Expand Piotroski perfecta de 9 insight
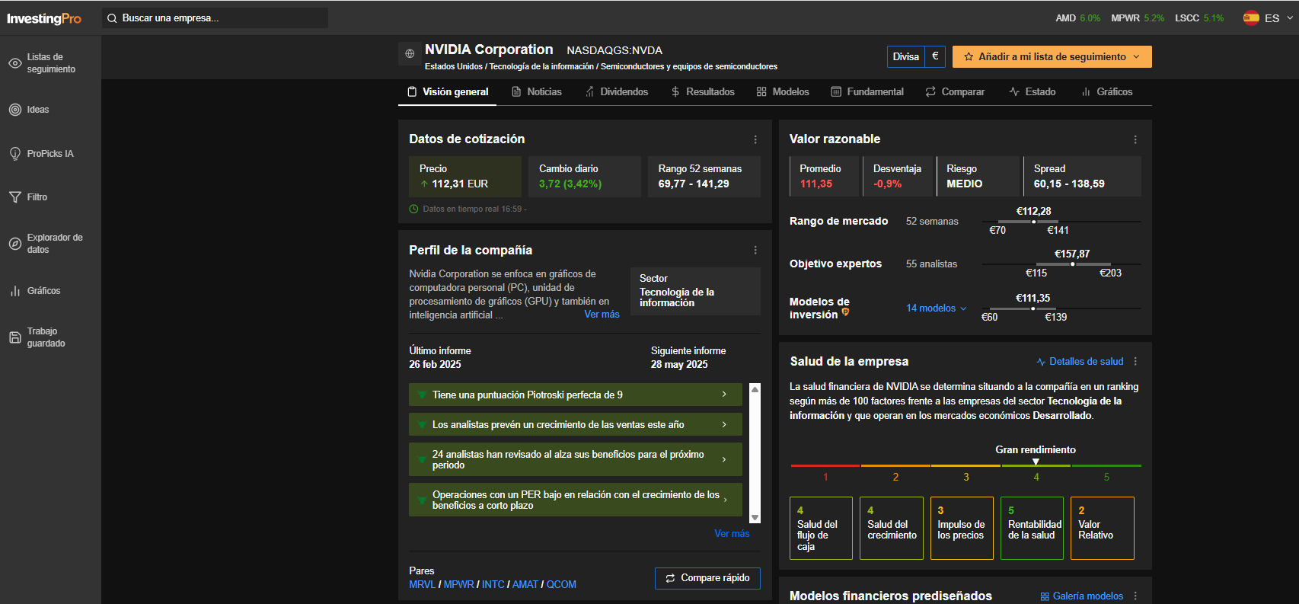The height and width of the screenshot is (604, 1299). tap(576, 395)
